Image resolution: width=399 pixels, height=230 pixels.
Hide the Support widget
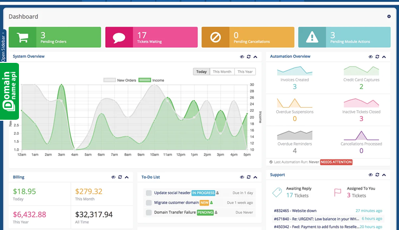[x=371, y=175]
